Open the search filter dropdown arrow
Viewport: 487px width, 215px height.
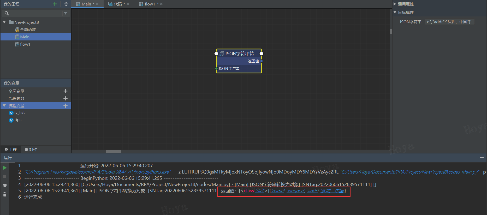tap(66, 13)
